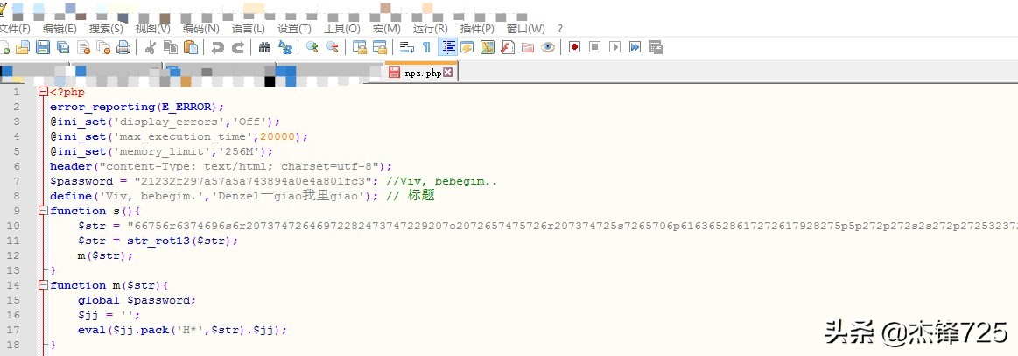This screenshot has width=1018, height=356.
Task: Close the nps.php tab with its X
Action: pyautogui.click(x=447, y=73)
